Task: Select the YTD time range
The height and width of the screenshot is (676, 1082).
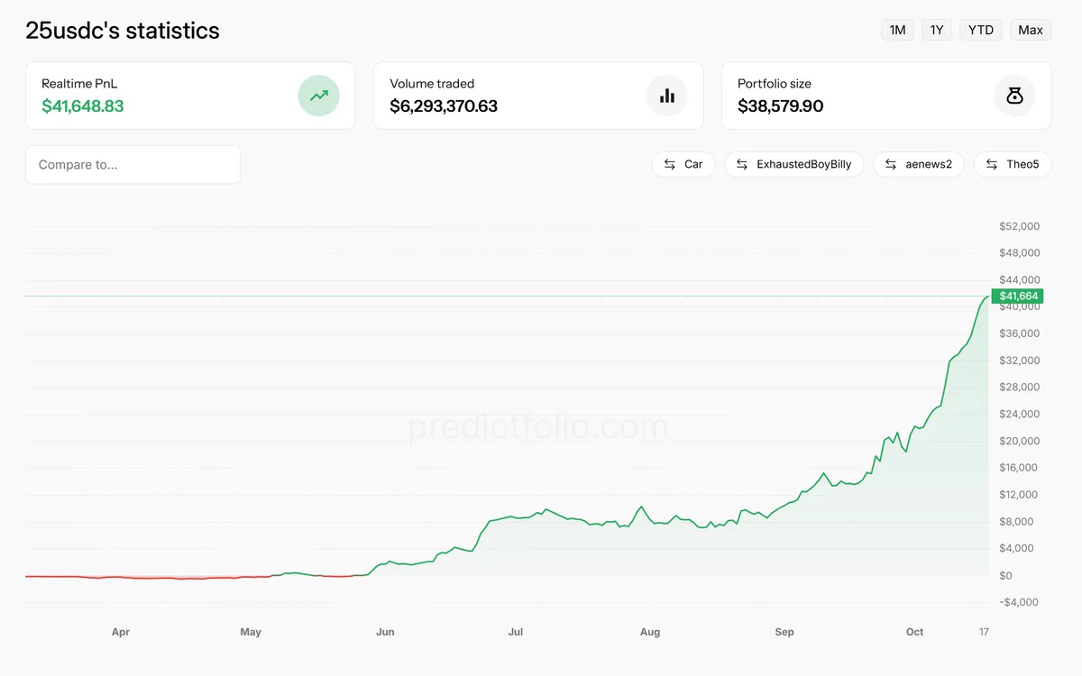Action: pyautogui.click(x=981, y=30)
